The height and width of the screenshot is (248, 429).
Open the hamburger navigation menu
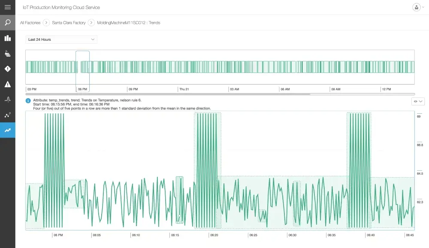[x=7, y=7]
